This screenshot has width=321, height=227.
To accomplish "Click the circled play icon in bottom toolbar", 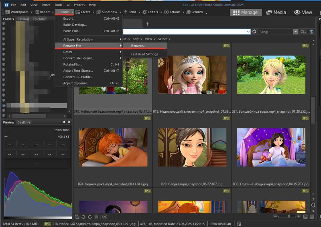I will click(104, 217).
